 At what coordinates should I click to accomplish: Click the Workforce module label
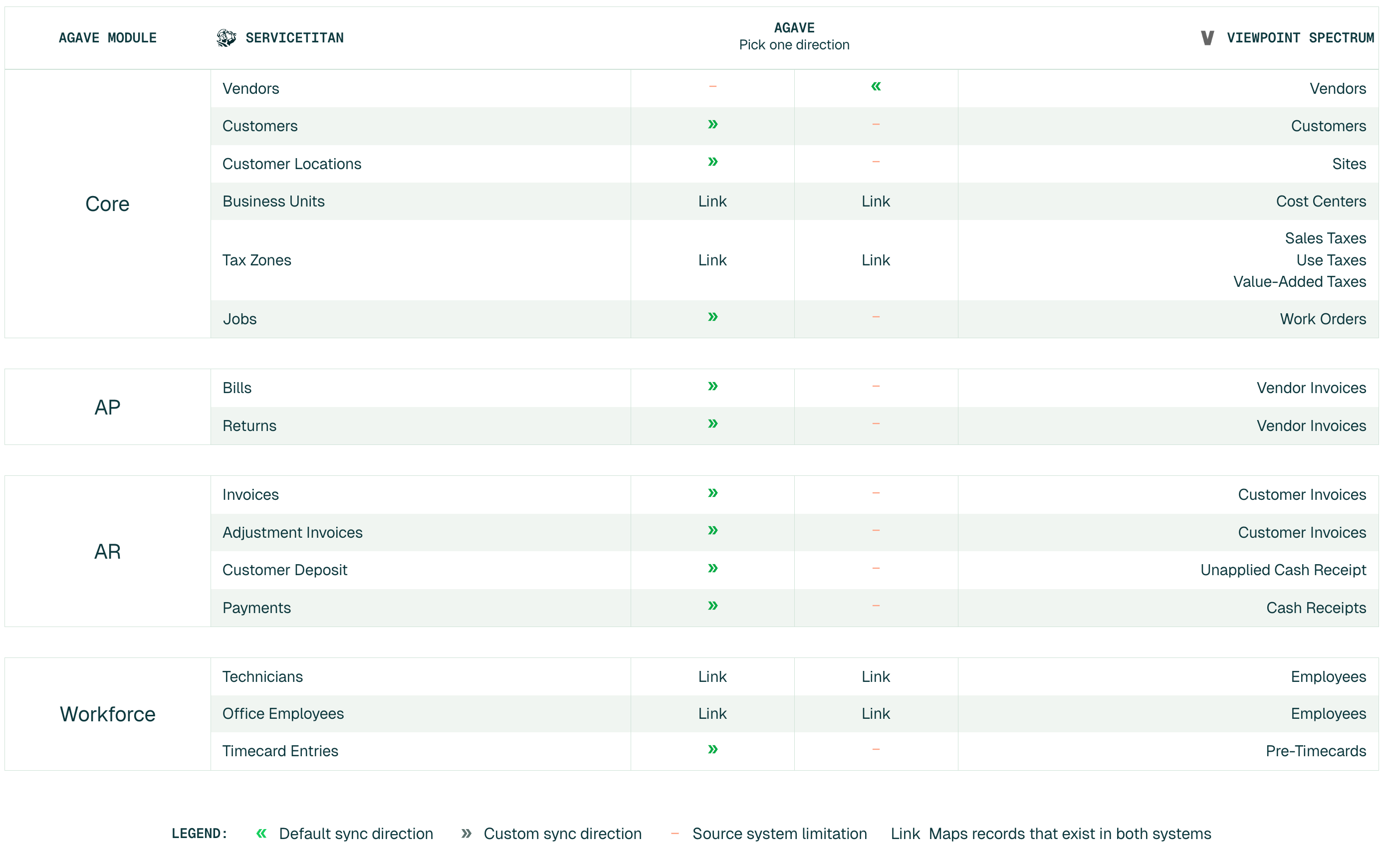[108, 714]
